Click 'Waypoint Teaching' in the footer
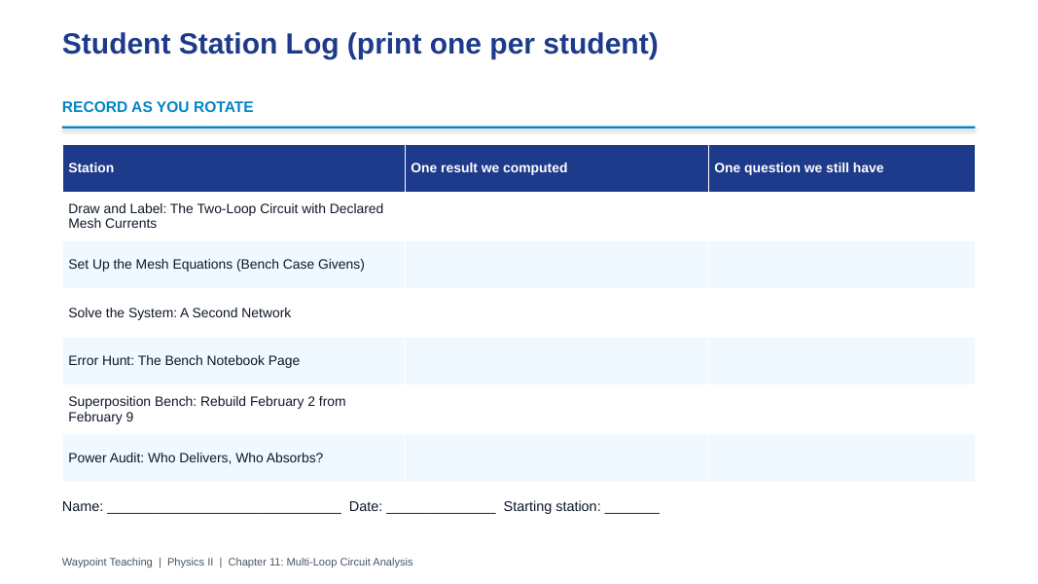The height and width of the screenshot is (584, 1038). click(x=107, y=563)
